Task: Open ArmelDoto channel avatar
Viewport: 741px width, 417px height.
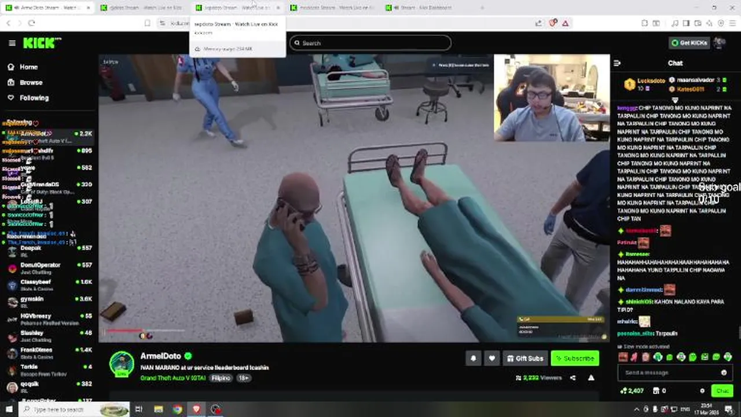Action: 122,364
